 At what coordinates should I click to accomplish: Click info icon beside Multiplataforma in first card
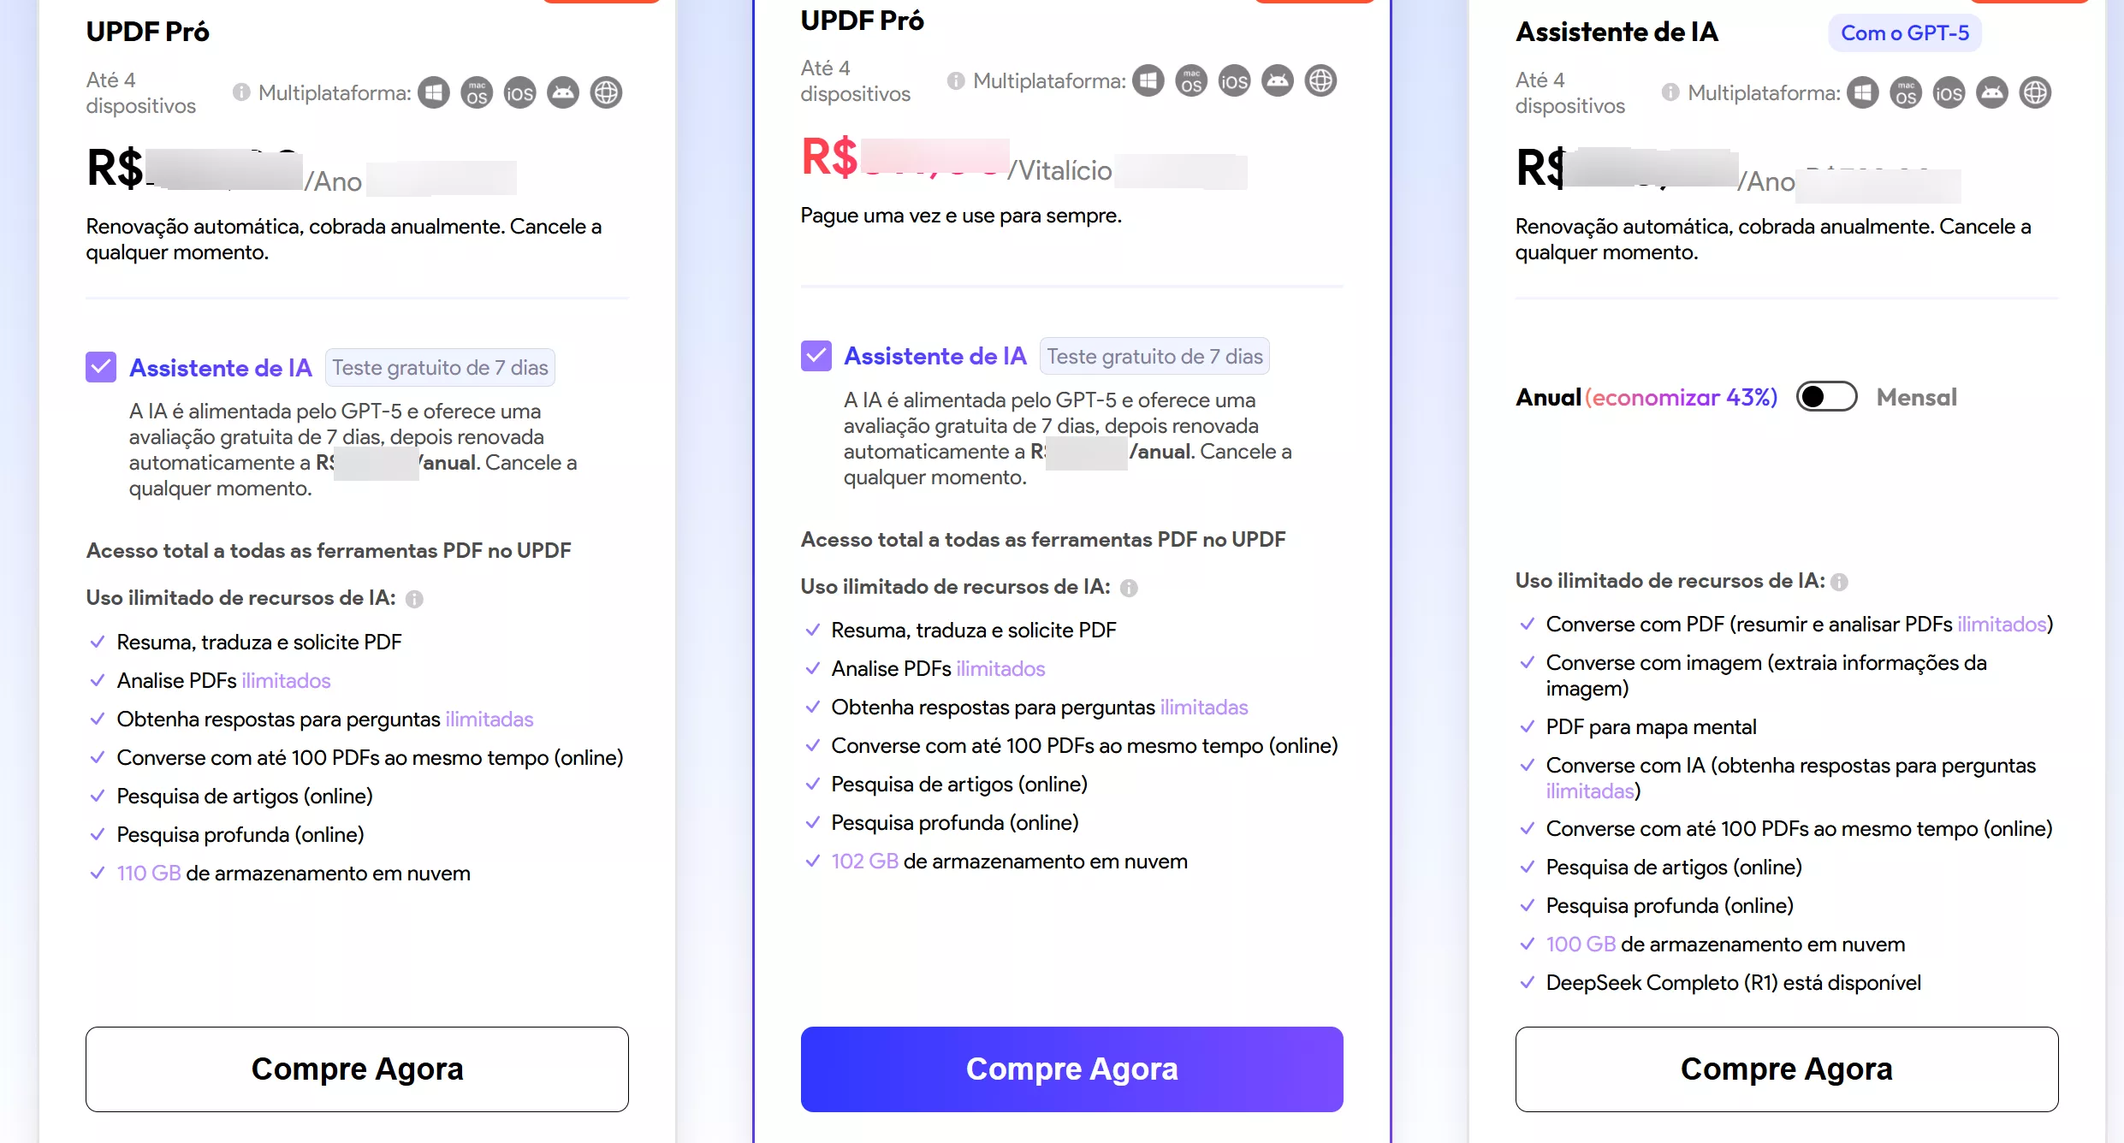pos(241,92)
